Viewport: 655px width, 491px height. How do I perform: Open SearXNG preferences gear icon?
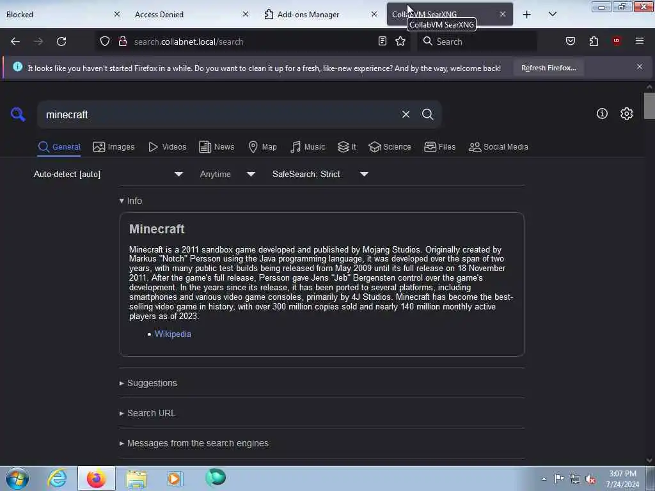(626, 114)
